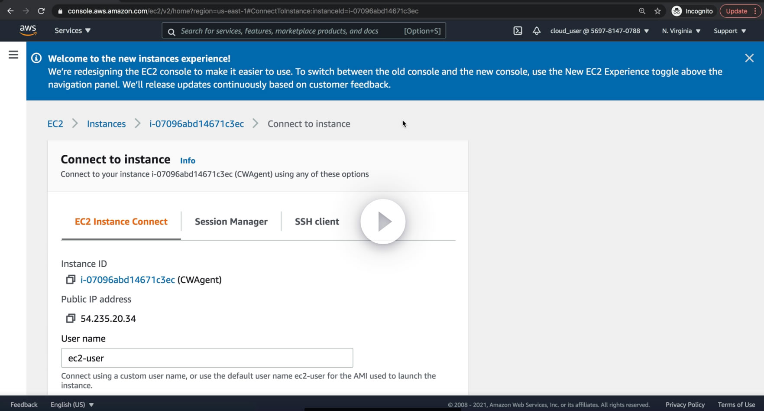764x411 pixels.
Task: Go back with the browser back arrow
Action: pos(10,11)
